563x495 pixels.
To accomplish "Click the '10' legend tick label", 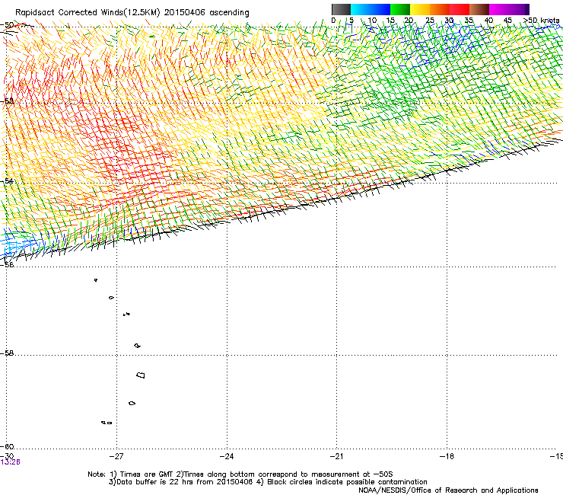I will click(372, 21).
